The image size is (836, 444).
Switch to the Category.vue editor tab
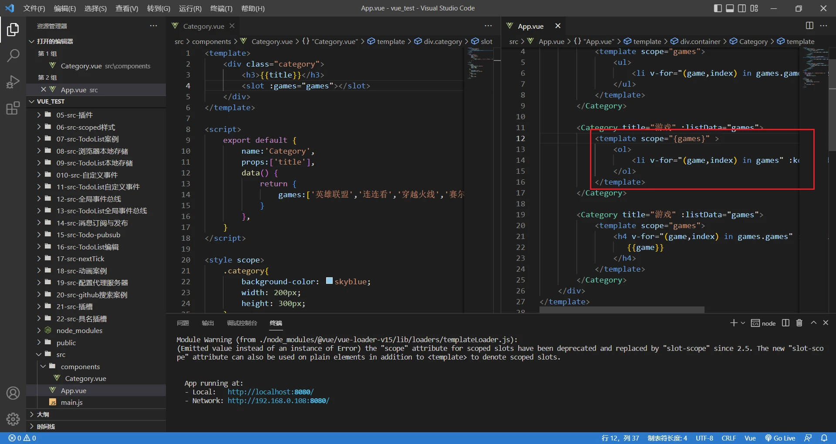(203, 26)
